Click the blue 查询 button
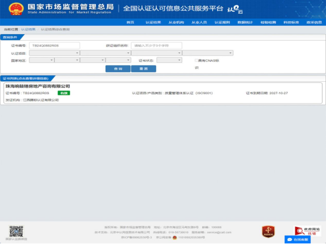Image resolution: width=326 pixels, height=244 pixels. [118, 69]
